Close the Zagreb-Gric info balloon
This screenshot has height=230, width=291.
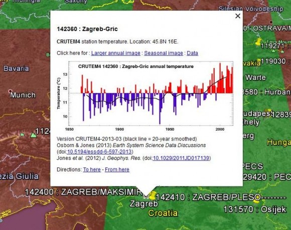tap(238, 16)
